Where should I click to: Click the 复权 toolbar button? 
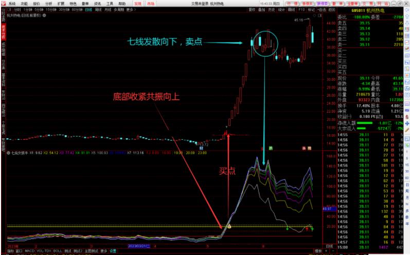[252, 10]
